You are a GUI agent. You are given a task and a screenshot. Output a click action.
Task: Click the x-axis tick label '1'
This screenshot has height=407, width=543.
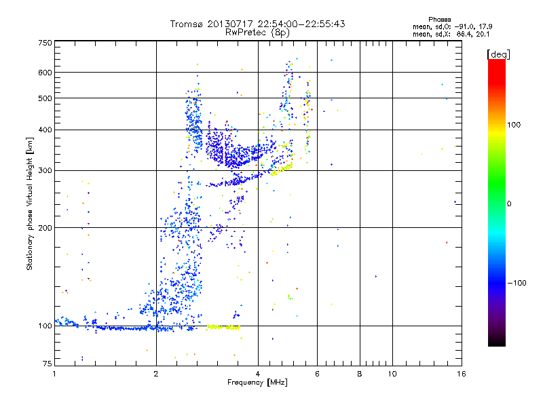pyautogui.click(x=54, y=374)
